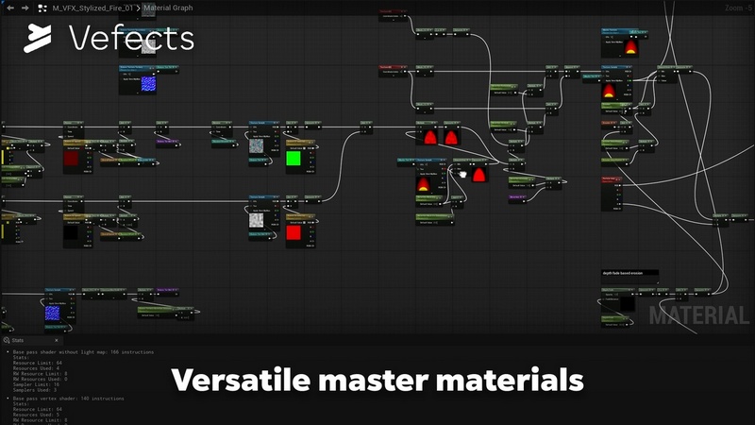Open the Stats tab
Viewport: 755px width, 425px height.
[x=17, y=340]
